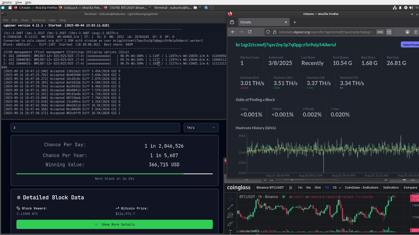Viewport: 419px width, 235px height.
Task: Click the coinglass logo
Action: [x=239, y=188]
